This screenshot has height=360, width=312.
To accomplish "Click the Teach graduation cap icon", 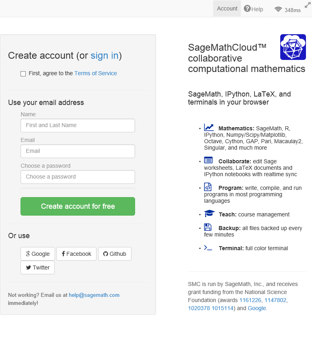I will pos(209,214).
